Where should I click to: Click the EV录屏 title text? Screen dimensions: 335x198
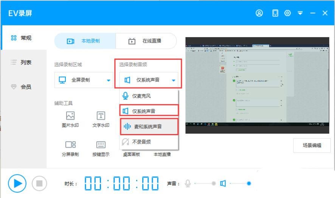click(20, 13)
